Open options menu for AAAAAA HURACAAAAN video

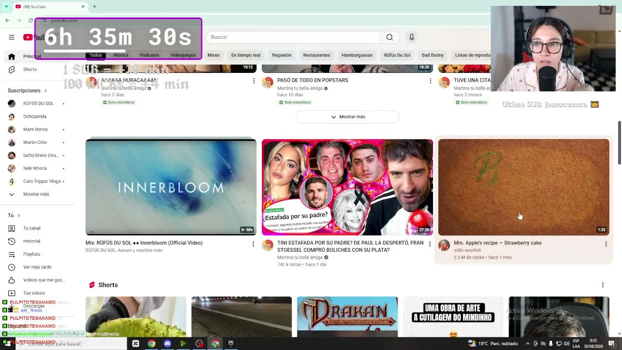[x=254, y=81]
